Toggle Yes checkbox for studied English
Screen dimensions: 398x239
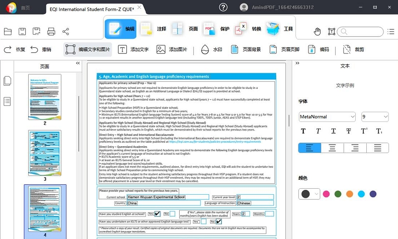(x=157, y=214)
